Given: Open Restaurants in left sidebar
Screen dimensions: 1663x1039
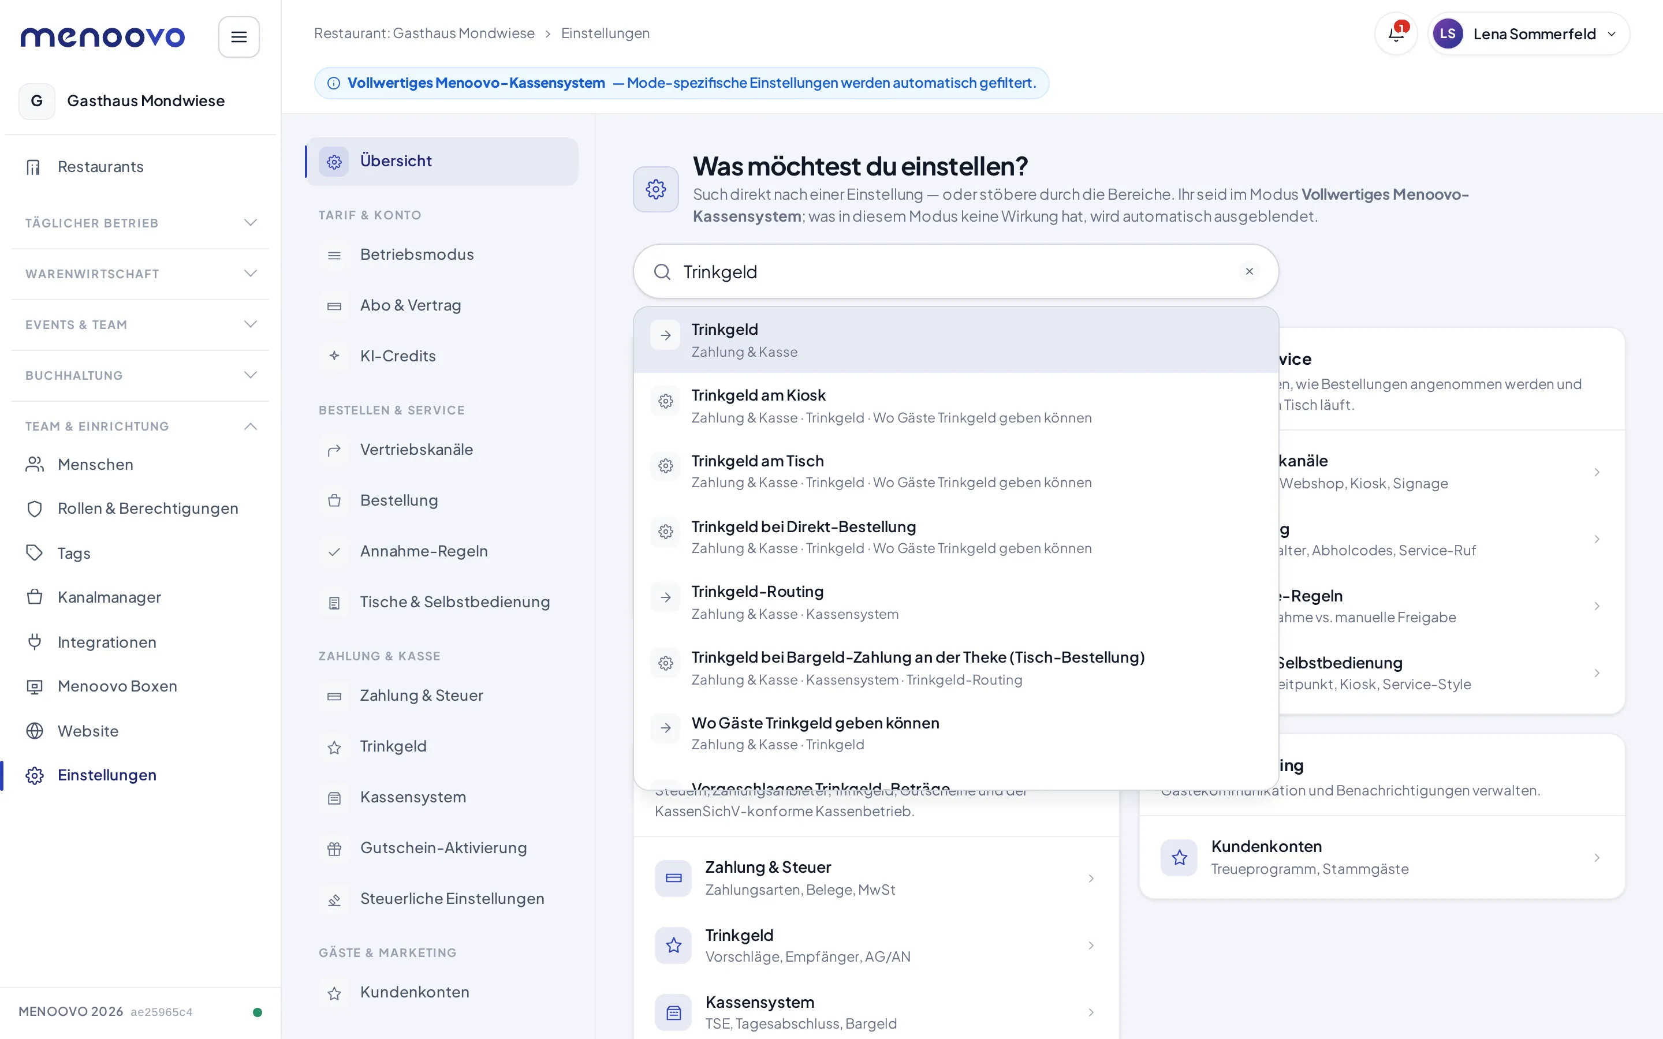Looking at the screenshot, I should (140, 167).
